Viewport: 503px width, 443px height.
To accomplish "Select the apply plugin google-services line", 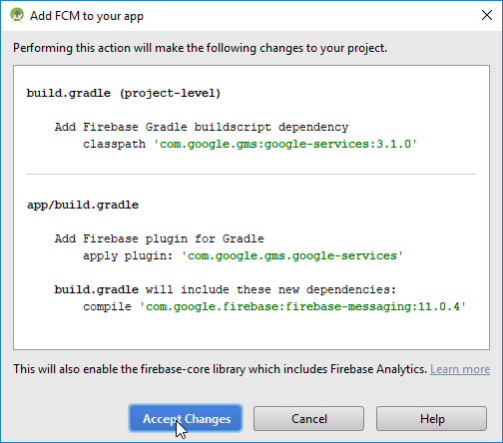I will tap(243, 255).
